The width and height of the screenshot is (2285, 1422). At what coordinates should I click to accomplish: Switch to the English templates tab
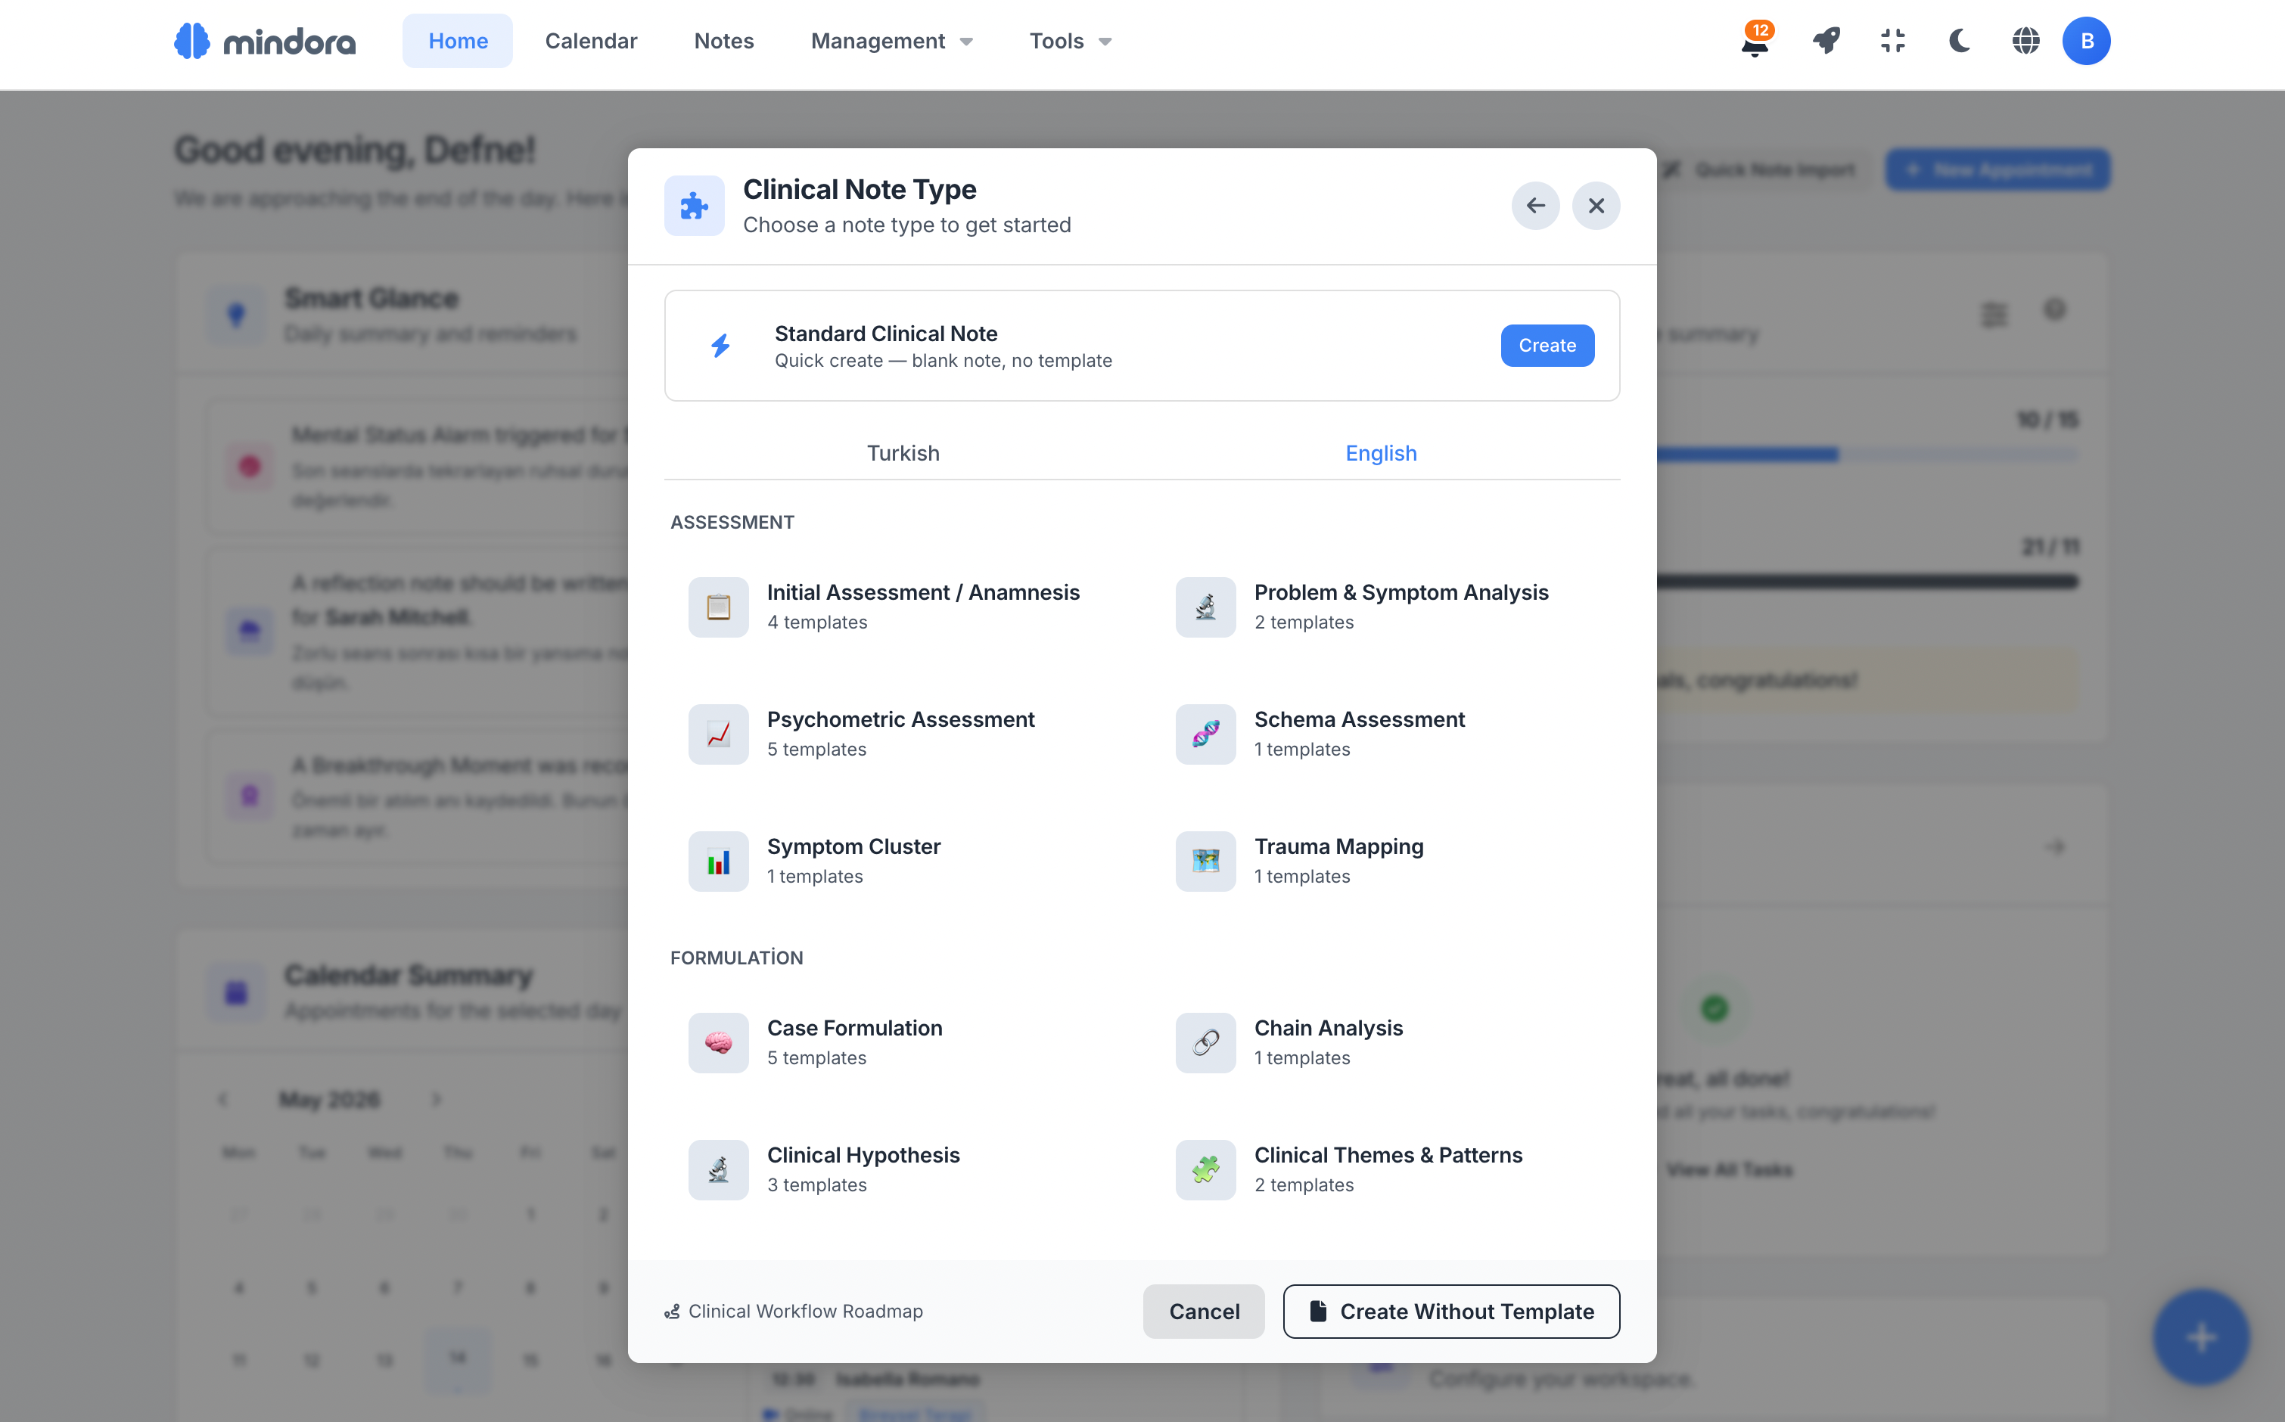pos(1381,453)
